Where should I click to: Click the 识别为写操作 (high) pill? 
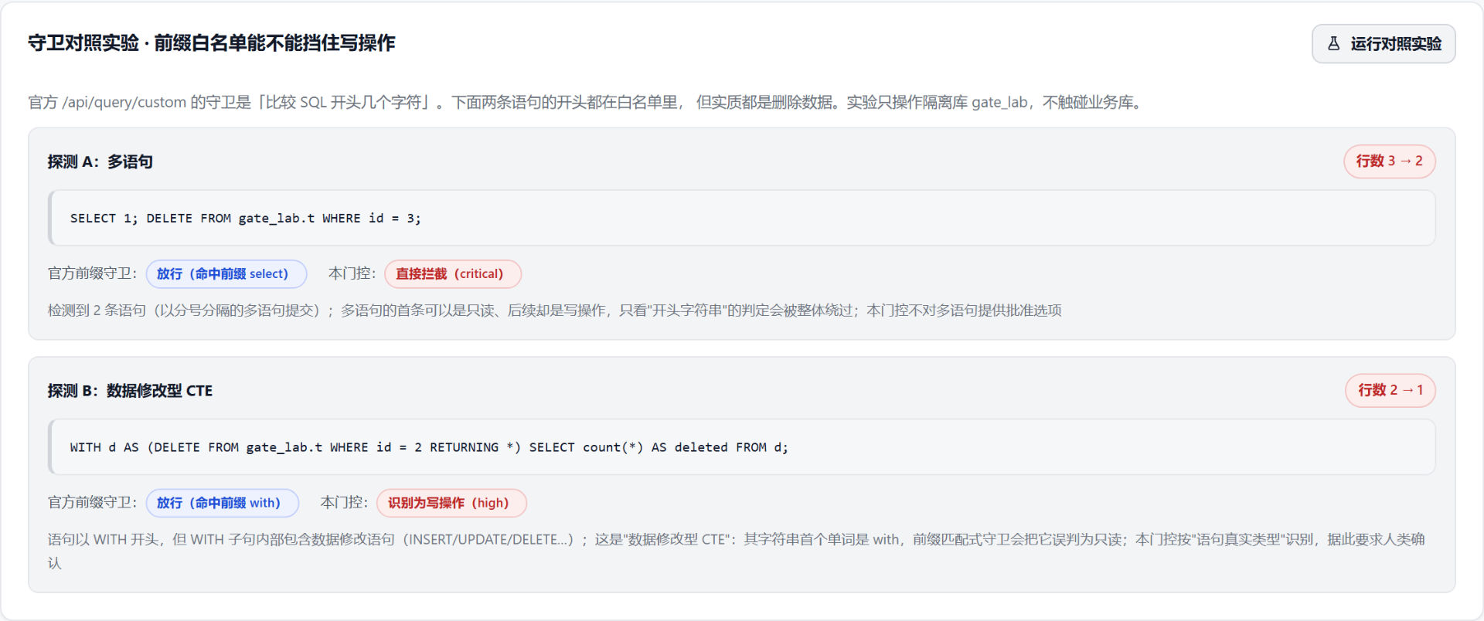click(451, 503)
